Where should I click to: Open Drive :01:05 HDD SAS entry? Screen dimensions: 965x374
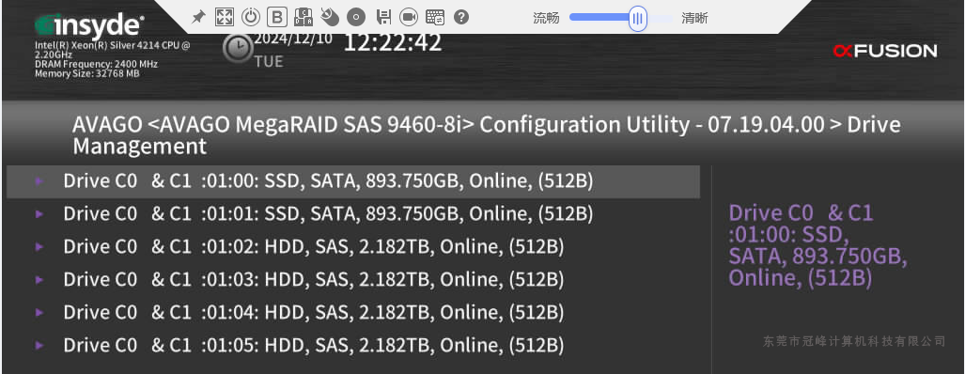tap(352, 345)
